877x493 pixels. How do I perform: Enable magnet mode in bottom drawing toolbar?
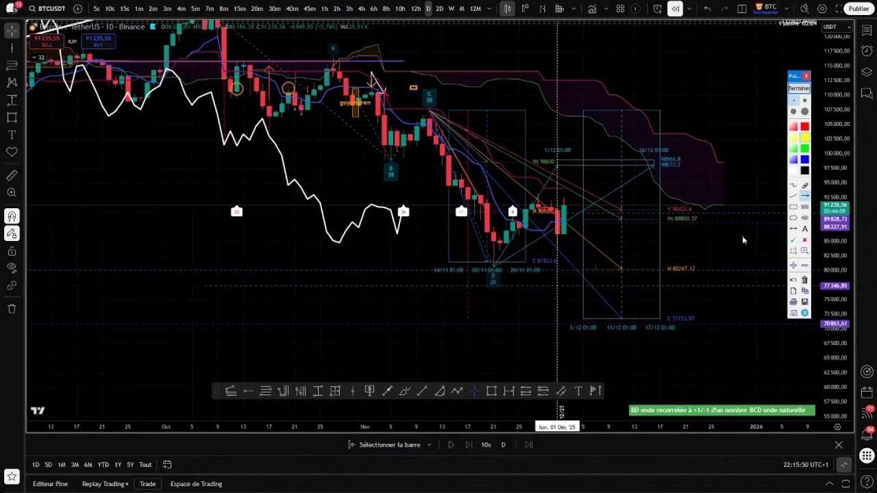pos(473,390)
